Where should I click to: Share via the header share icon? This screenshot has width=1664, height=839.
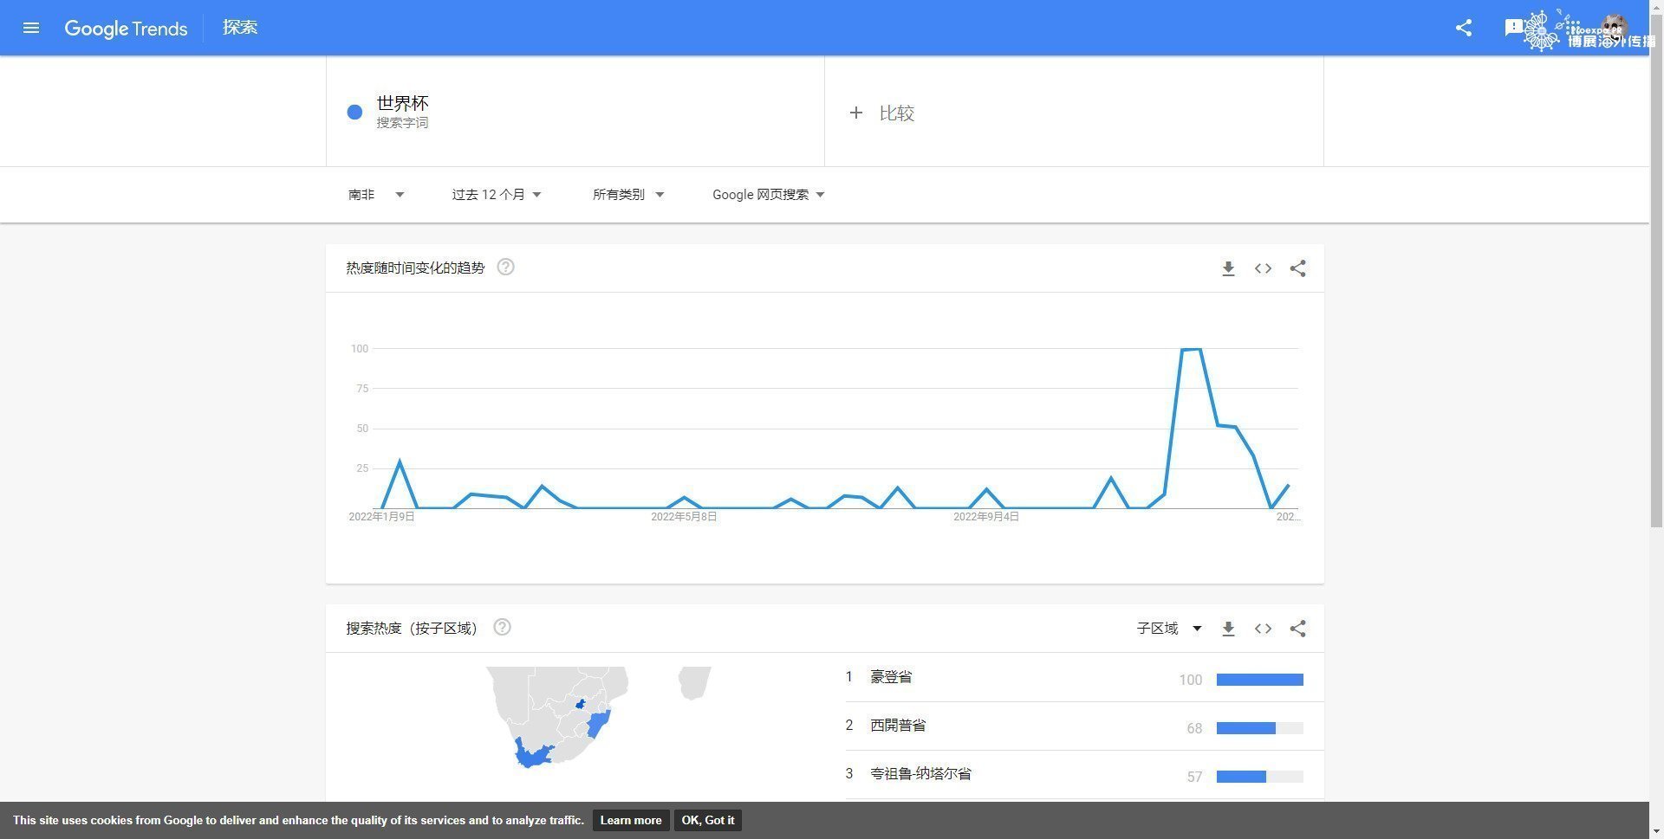[x=1464, y=28]
